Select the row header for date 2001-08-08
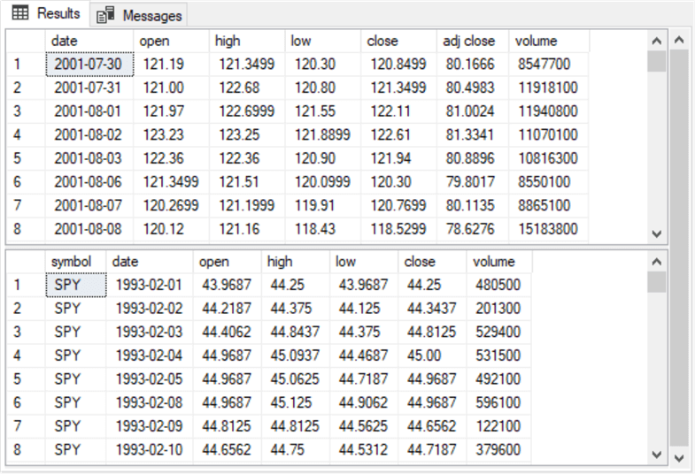Viewport: 695px width, 474px height. 26,229
